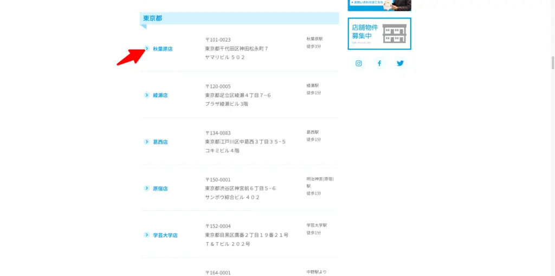Select postal code 〒101-0023
The height and width of the screenshot is (276, 555).
[218, 40]
